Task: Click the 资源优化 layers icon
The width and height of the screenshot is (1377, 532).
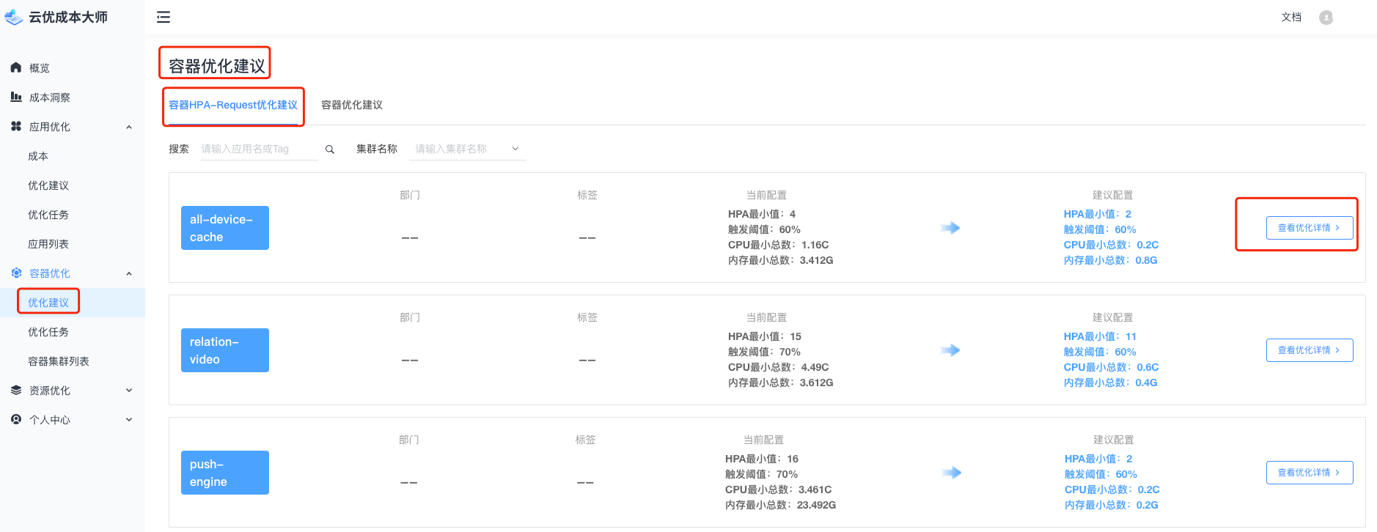Action: pyautogui.click(x=16, y=391)
